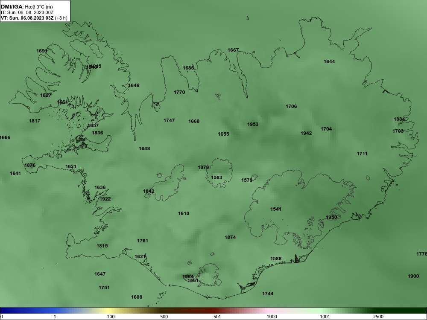Select the 1878 height label

point(203,167)
